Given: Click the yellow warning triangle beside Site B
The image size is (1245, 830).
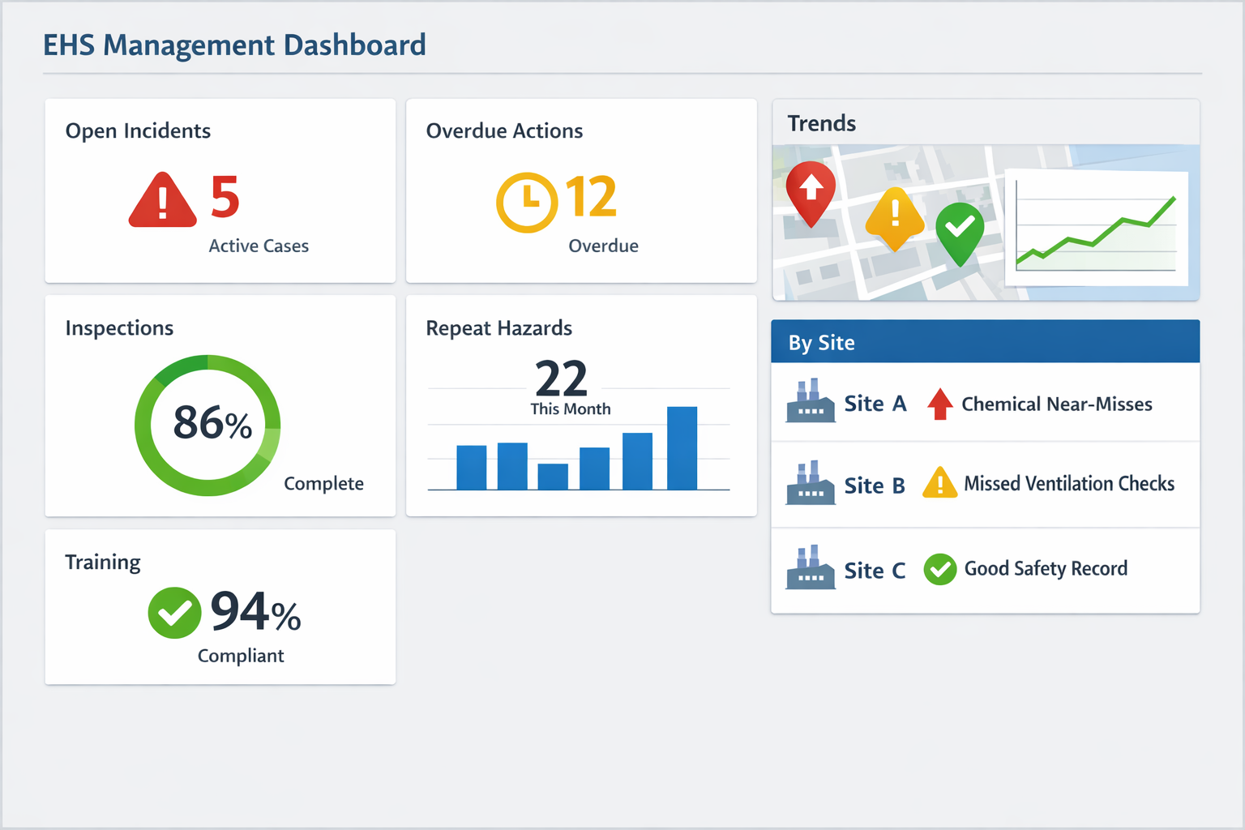Looking at the screenshot, I should [x=940, y=483].
